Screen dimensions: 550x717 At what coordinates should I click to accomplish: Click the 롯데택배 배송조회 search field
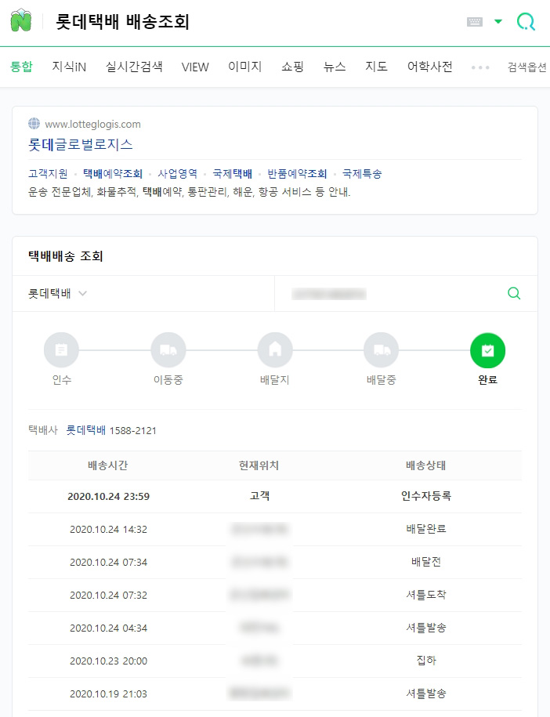(x=122, y=21)
